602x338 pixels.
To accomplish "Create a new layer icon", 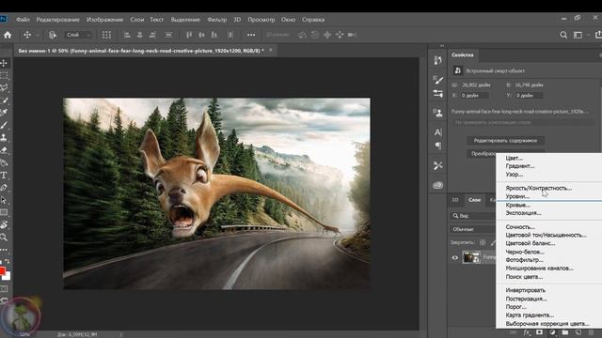I will tap(578, 332).
